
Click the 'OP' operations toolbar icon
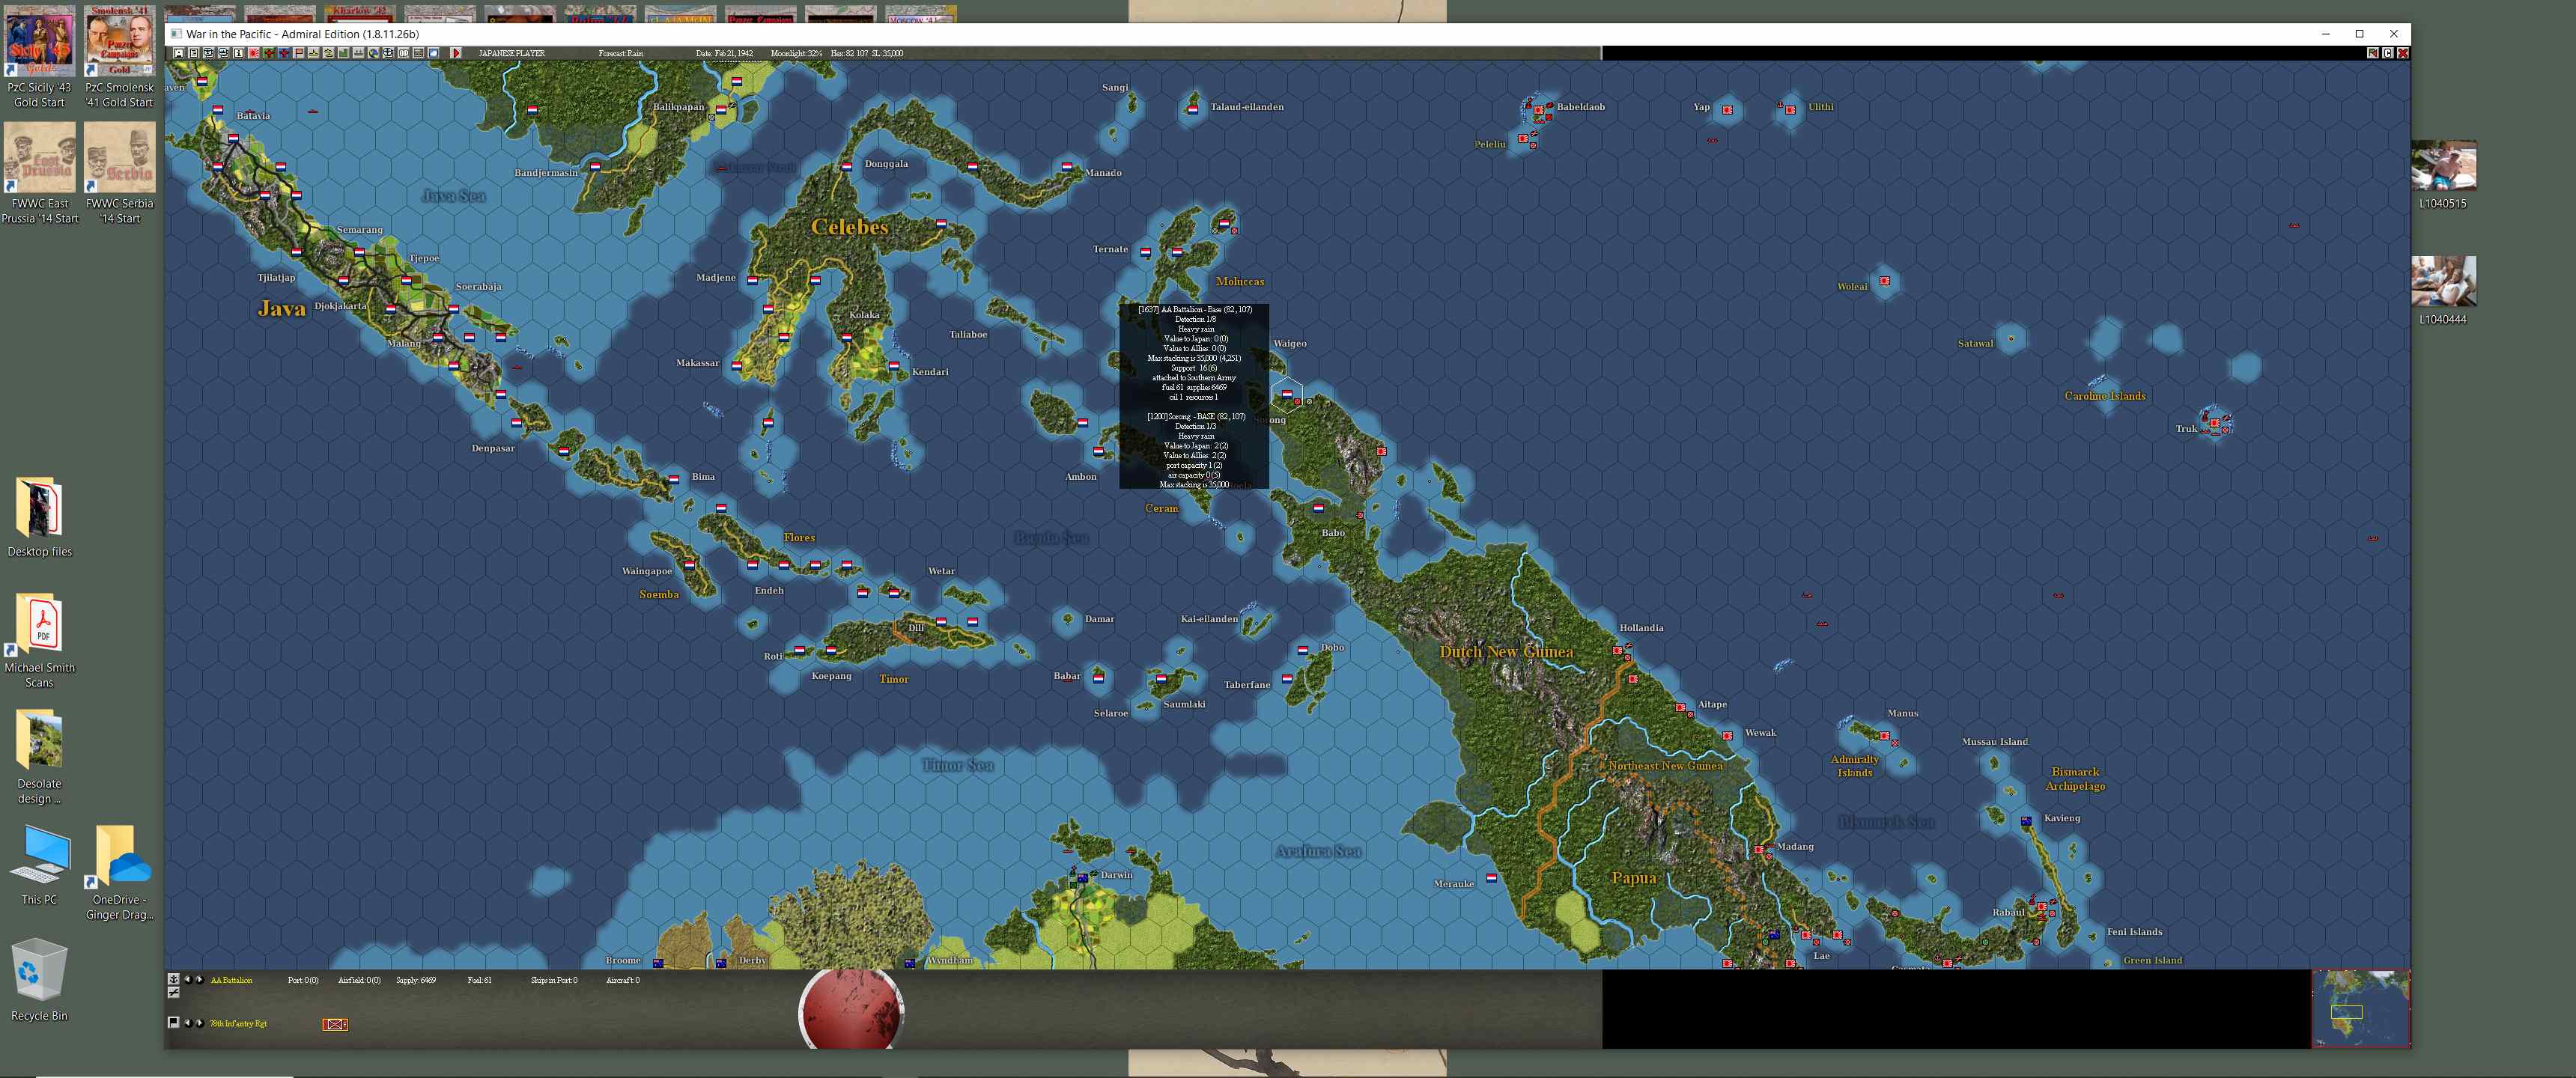tap(403, 53)
